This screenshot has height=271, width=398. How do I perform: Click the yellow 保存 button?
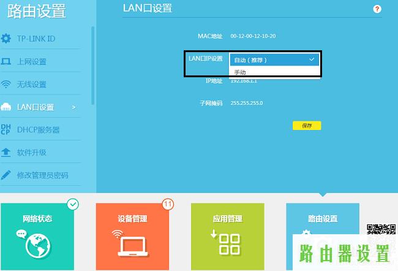click(307, 126)
